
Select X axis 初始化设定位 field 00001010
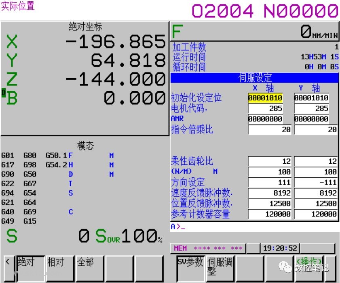click(265, 98)
